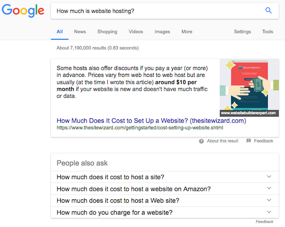Open search Settings
This screenshot has width=285, height=227.
click(242, 32)
